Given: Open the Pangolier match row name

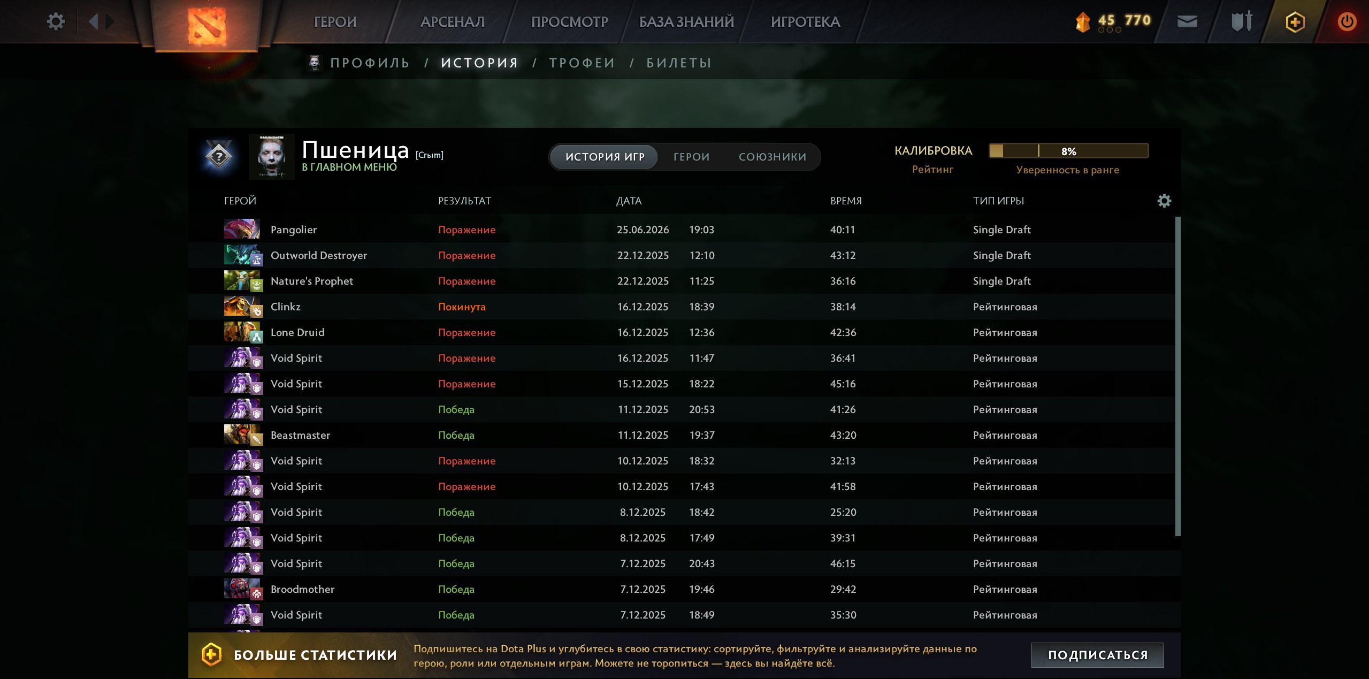Looking at the screenshot, I should [x=294, y=230].
